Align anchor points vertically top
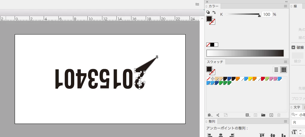This screenshot has height=137, width=305. pyautogui.click(x=262, y=135)
